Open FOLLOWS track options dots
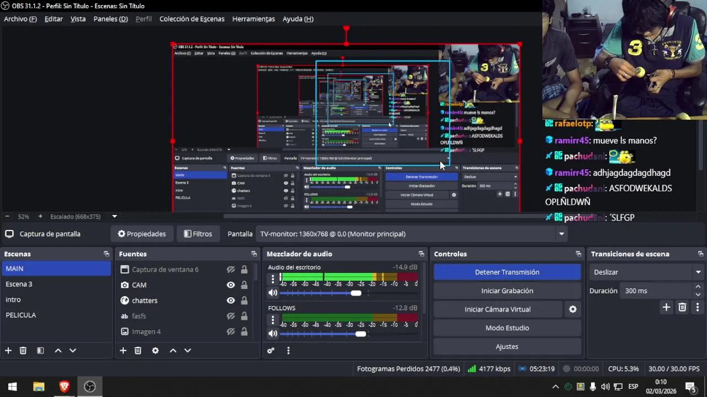 point(273,319)
